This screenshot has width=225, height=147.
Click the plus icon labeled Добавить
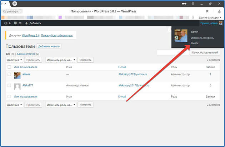pyautogui.click(x=26, y=23)
